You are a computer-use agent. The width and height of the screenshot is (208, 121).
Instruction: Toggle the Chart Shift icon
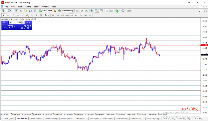click(111, 11)
